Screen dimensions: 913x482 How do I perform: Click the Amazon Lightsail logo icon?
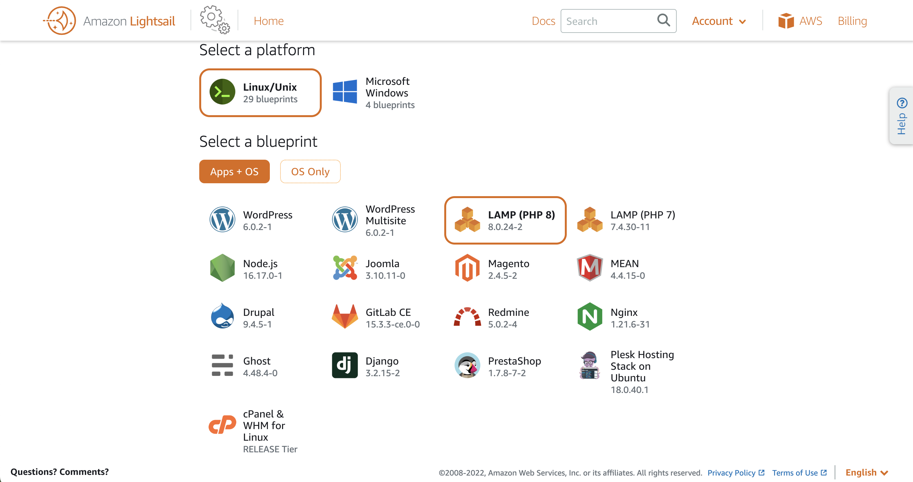click(x=60, y=21)
